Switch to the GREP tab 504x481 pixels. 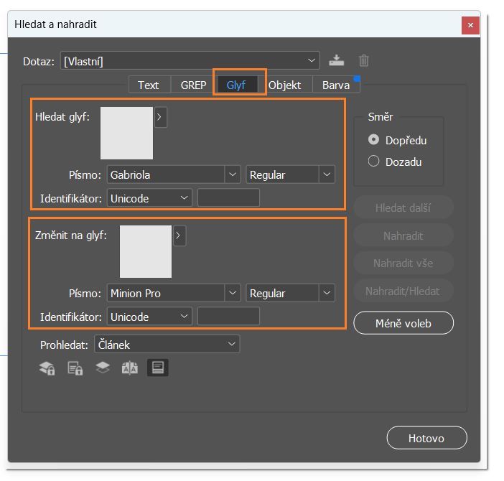click(x=193, y=85)
